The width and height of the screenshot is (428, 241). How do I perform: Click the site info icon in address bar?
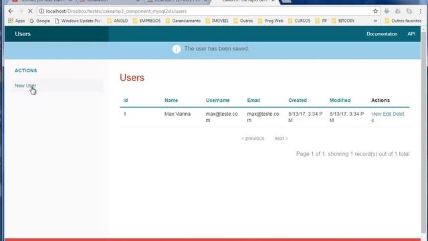coord(41,11)
